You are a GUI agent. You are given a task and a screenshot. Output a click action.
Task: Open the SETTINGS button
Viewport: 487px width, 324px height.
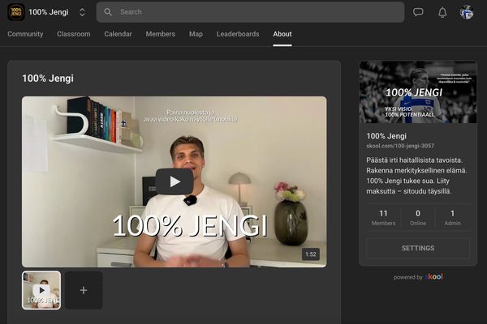point(418,249)
